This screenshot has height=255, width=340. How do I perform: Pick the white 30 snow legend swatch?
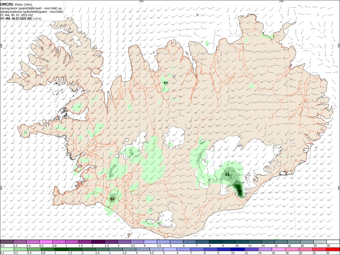(x=333, y=242)
